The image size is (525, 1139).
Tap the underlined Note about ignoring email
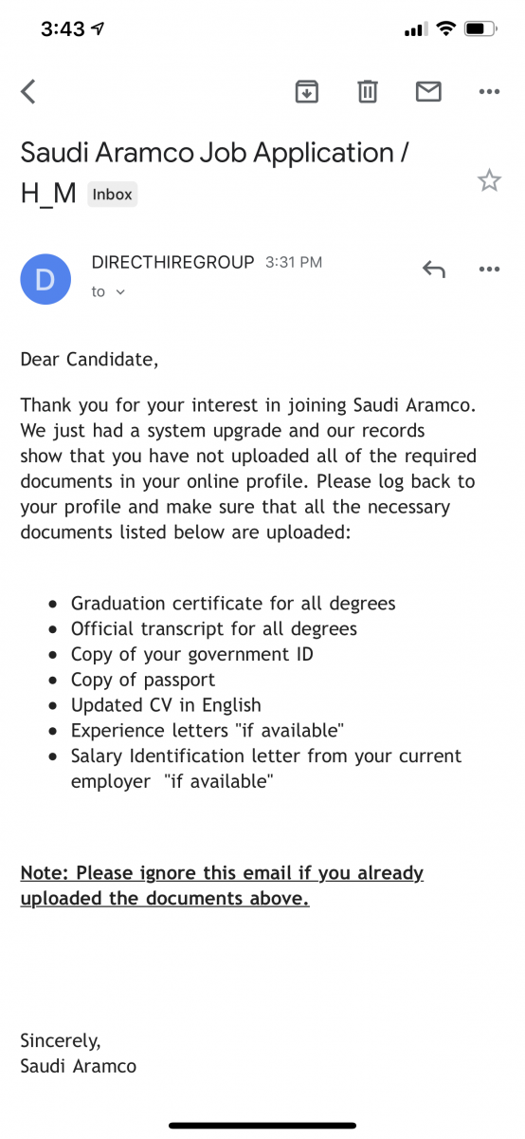point(222,886)
